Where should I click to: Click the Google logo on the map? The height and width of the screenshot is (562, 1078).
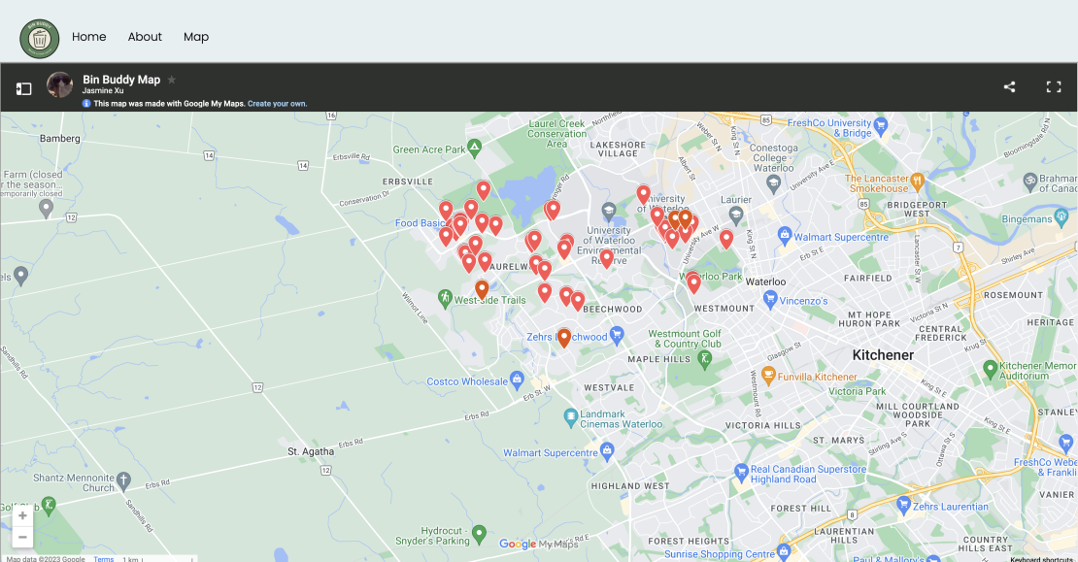[517, 545]
